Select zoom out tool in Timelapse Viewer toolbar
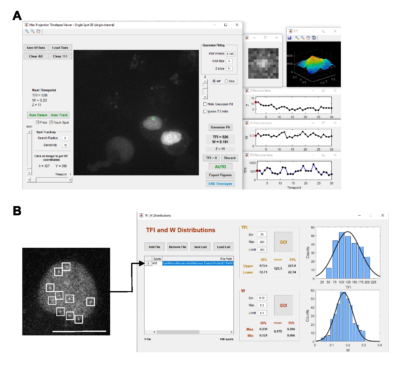Screen dimensions: 402x365 tap(32, 31)
